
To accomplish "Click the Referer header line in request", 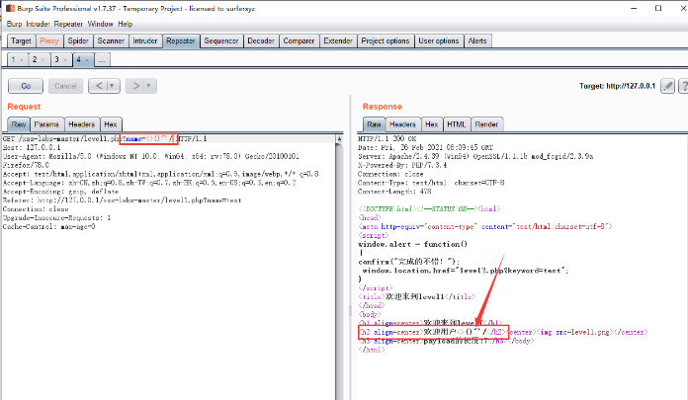I will (x=122, y=200).
